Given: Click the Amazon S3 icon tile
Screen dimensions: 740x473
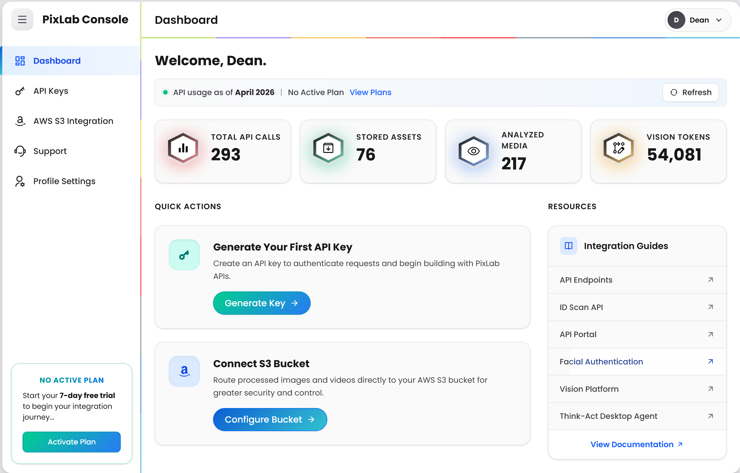Looking at the screenshot, I should point(184,371).
